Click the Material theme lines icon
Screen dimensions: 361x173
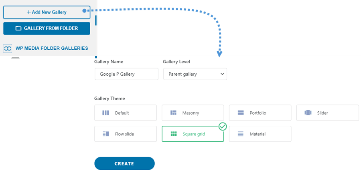241,134
